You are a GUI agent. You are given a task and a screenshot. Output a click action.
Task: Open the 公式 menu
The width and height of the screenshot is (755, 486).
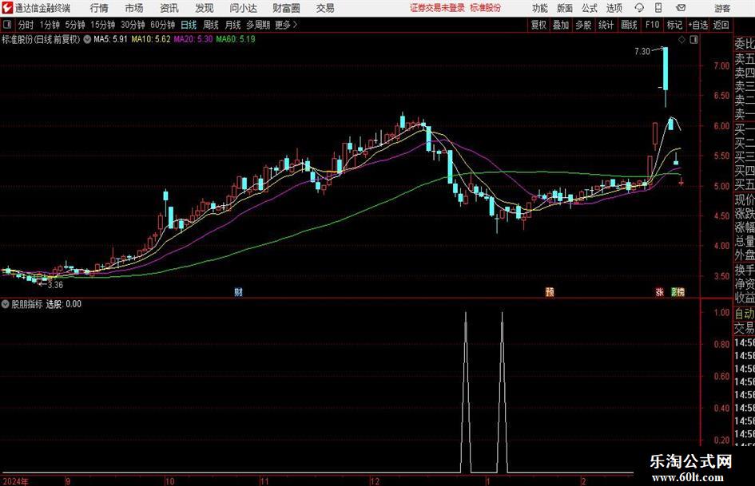click(x=590, y=8)
